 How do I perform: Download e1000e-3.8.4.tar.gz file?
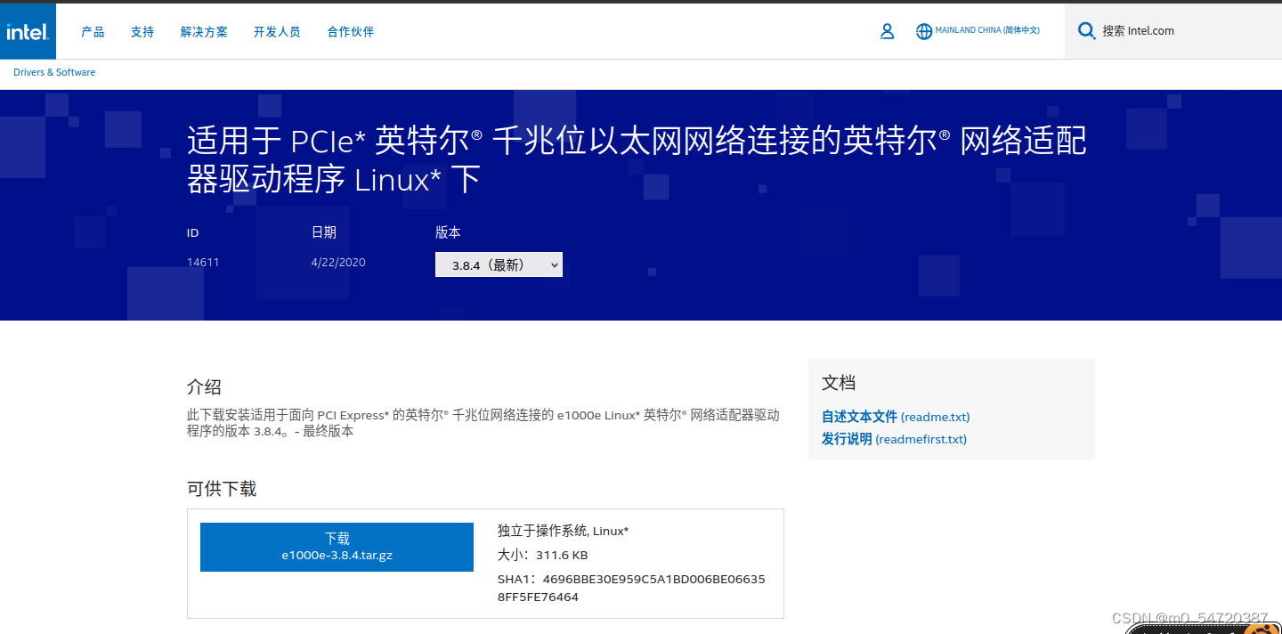[337, 547]
